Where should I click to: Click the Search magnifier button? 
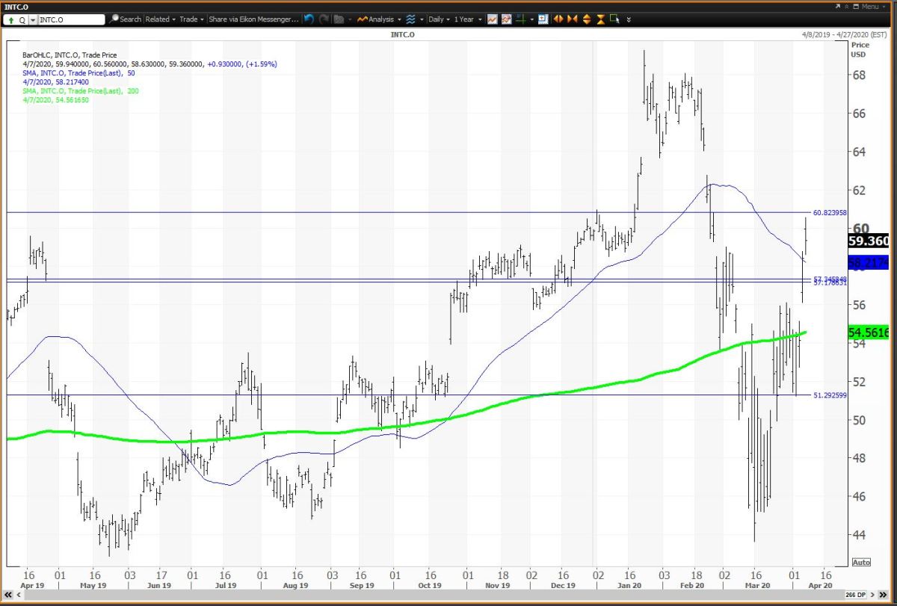[x=126, y=19]
